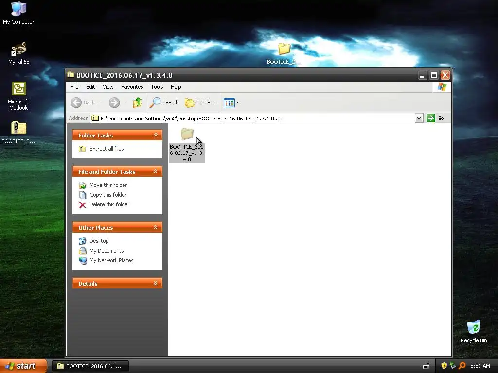Viewport: 498px width, 373px height.
Task: Maximize the BOOTICE window
Action: [x=433, y=75]
